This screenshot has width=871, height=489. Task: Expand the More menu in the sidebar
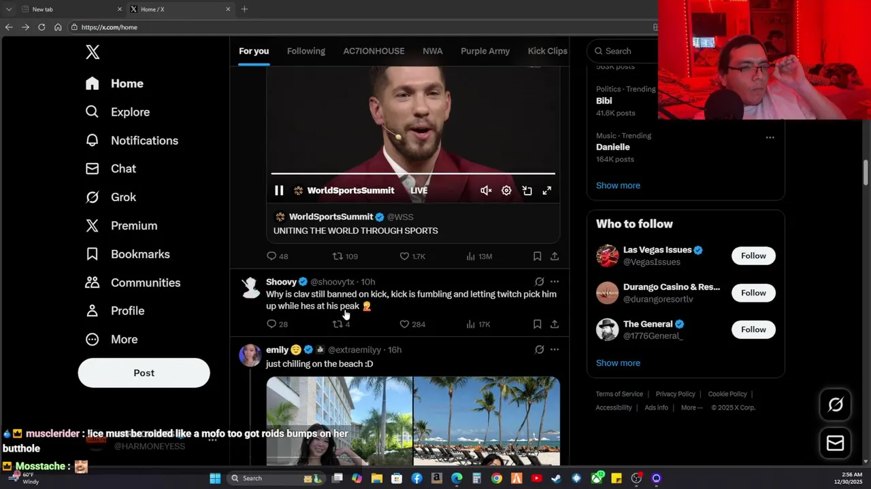[112, 339]
